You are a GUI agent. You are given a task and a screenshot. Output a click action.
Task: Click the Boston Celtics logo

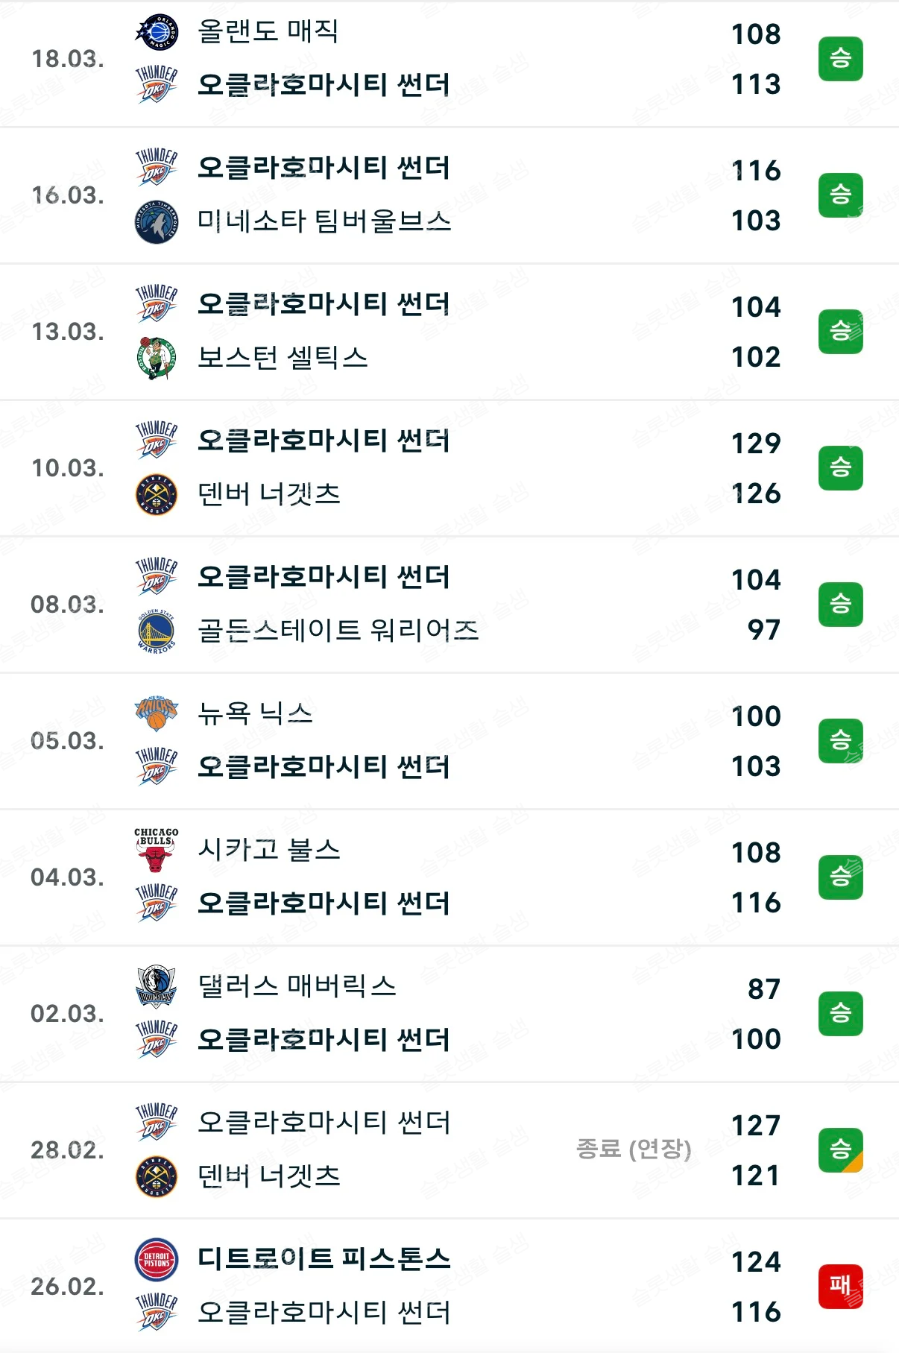pos(157,358)
